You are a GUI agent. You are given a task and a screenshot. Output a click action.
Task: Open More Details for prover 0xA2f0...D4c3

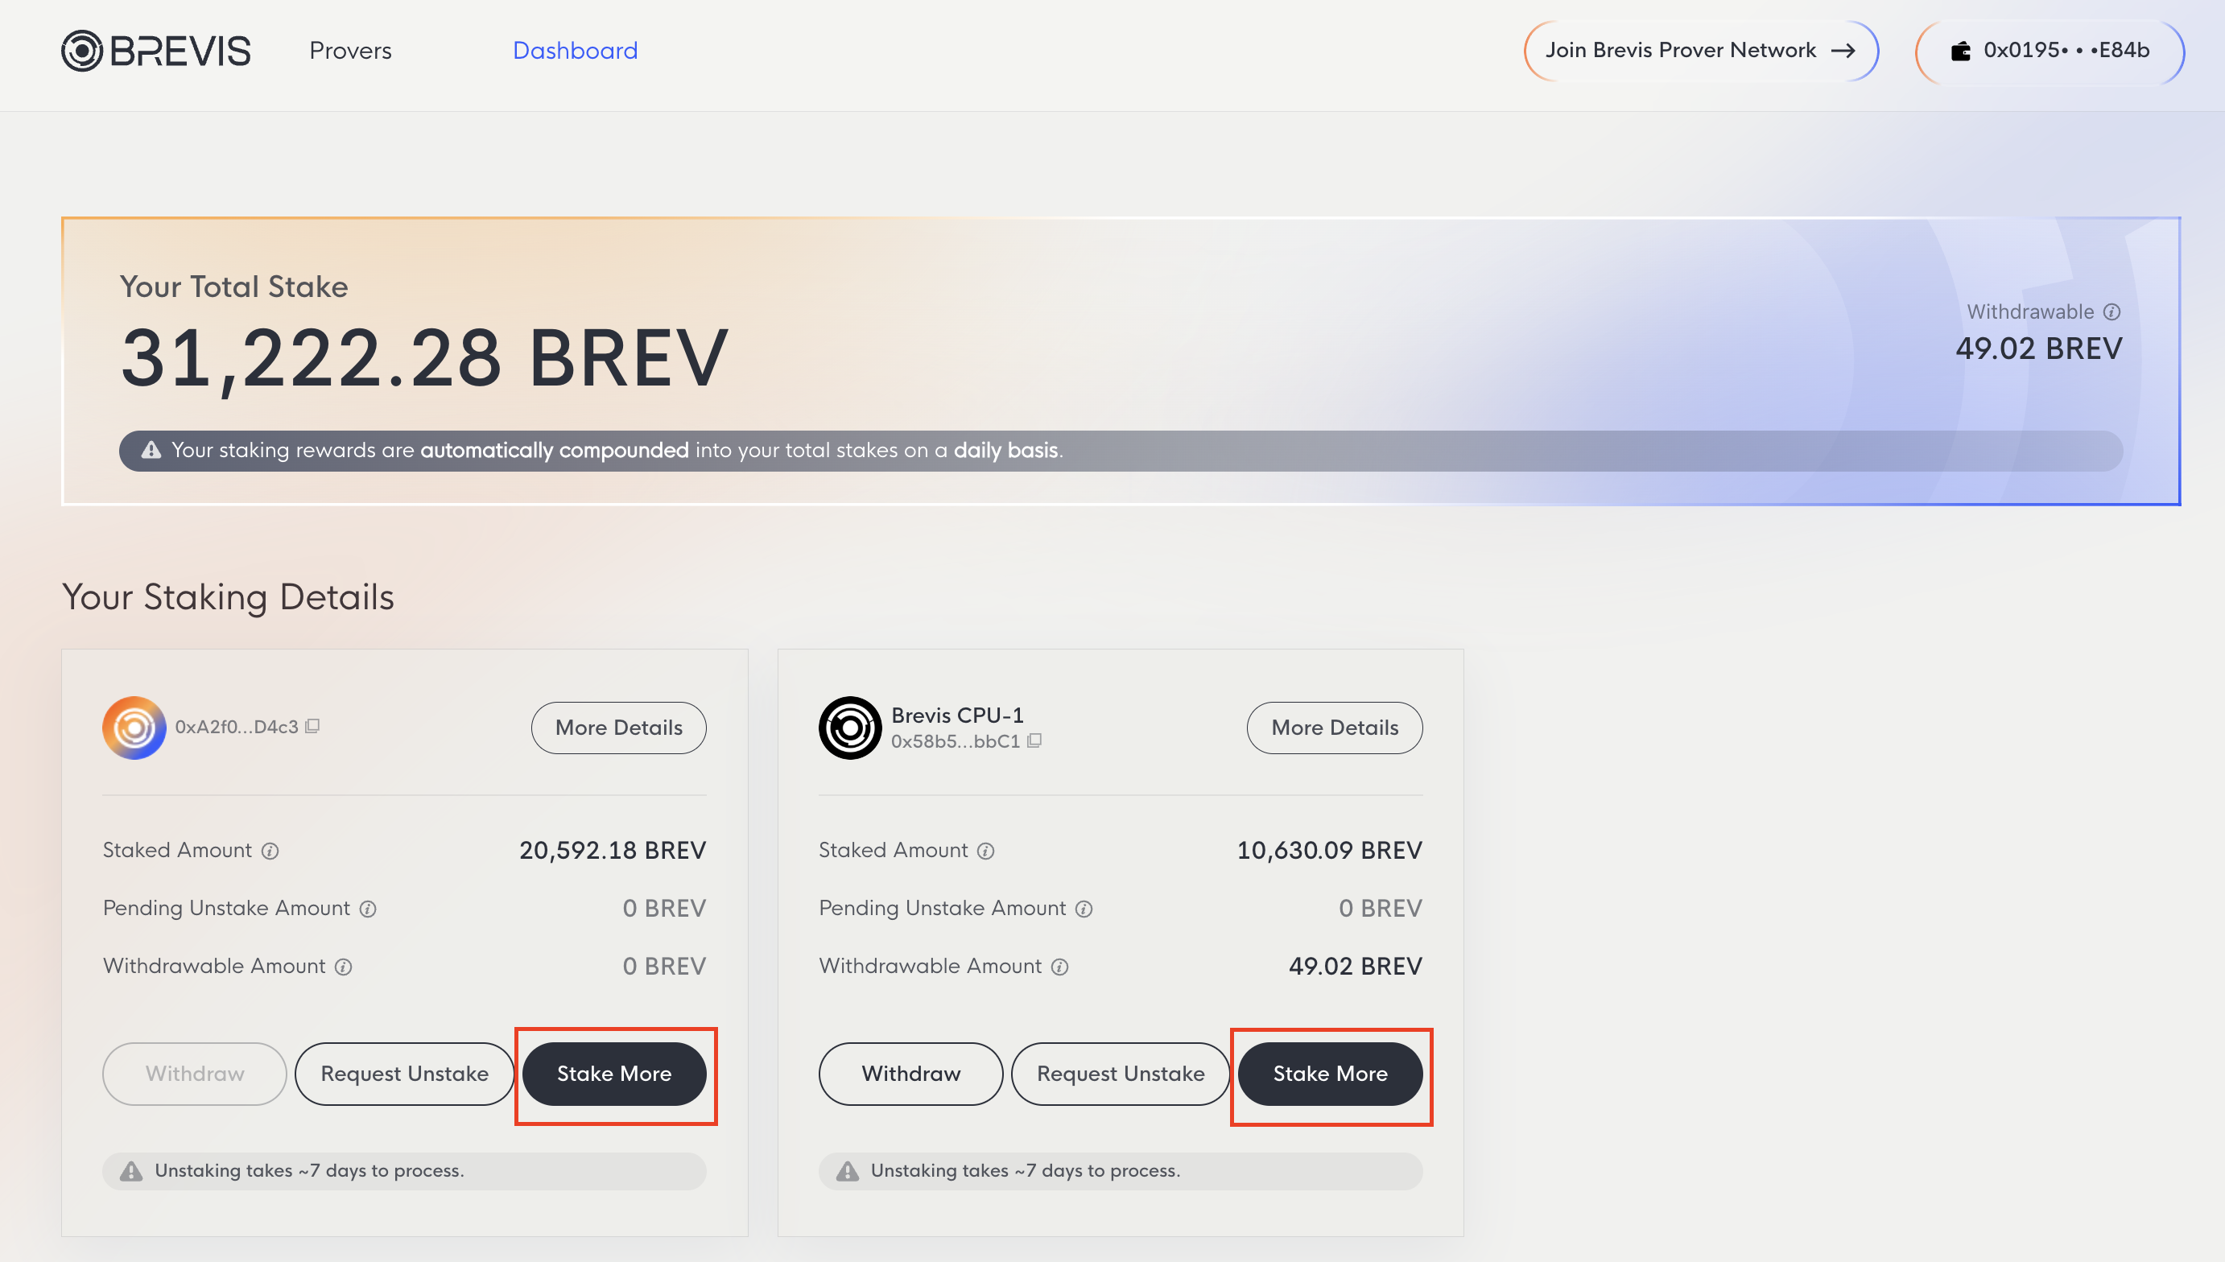click(x=618, y=728)
